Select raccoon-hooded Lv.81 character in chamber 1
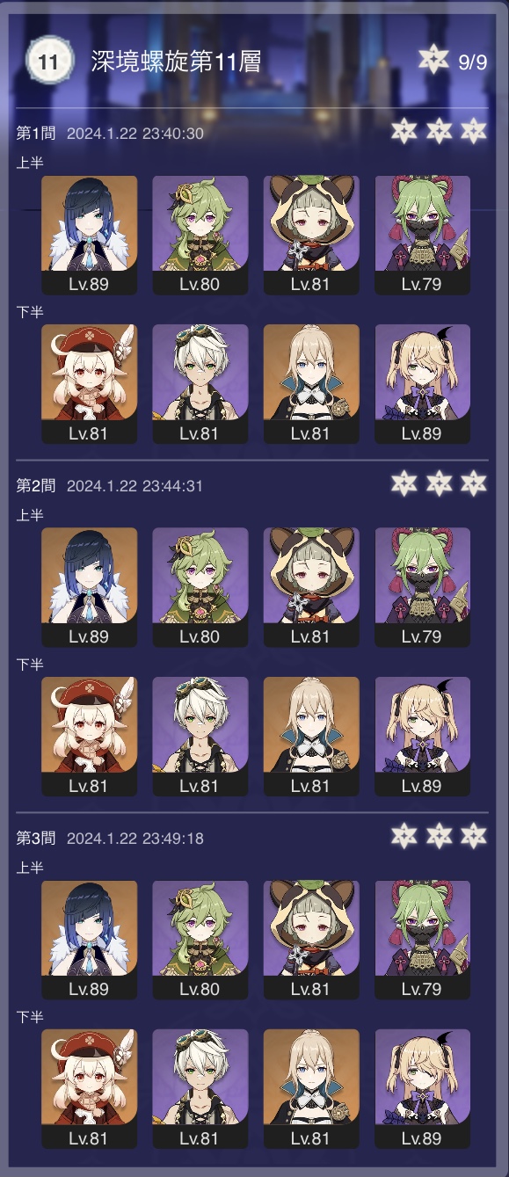The width and height of the screenshot is (509, 1177). pyautogui.click(x=311, y=235)
